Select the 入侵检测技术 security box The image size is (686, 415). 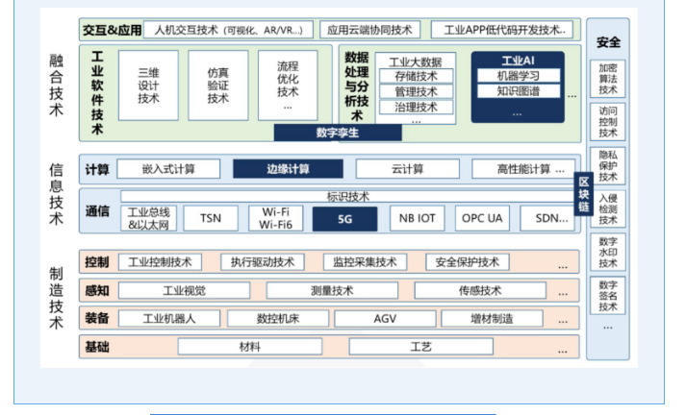point(608,208)
